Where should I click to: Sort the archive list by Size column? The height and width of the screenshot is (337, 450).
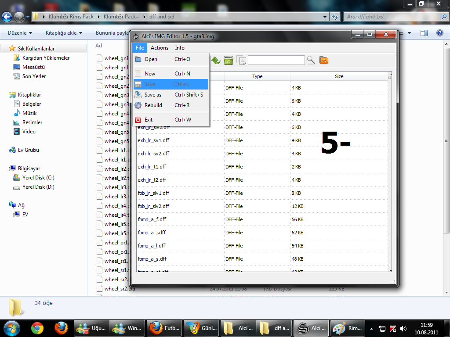click(339, 76)
